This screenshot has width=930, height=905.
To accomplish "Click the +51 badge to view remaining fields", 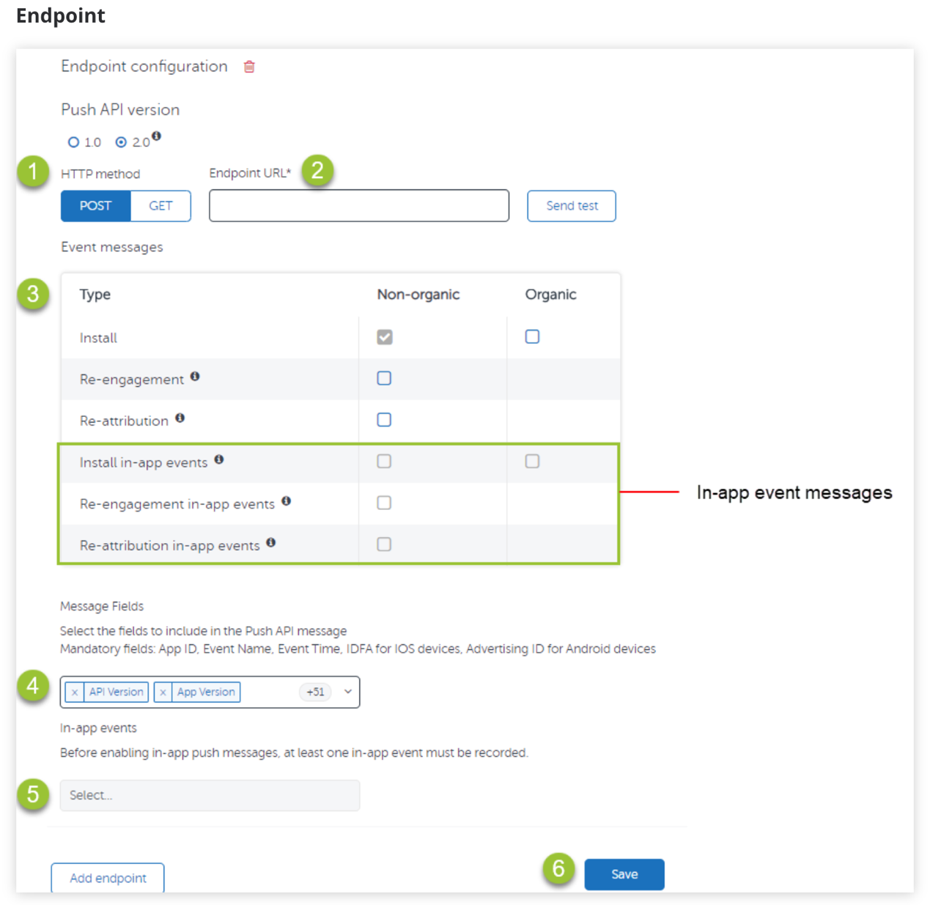I will (x=315, y=692).
